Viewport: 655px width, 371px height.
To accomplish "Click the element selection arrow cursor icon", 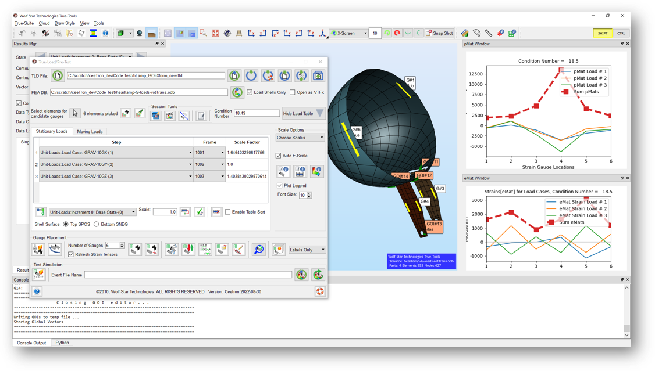I will click(75, 113).
